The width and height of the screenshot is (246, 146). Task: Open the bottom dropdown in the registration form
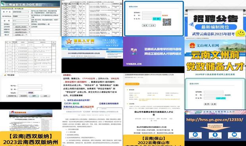[x=20, y=35]
